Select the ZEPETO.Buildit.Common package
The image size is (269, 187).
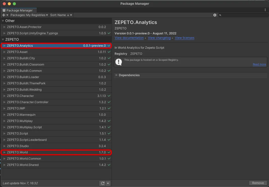pos(56,71)
